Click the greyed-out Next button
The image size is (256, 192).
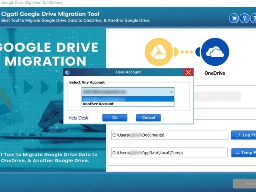point(244,184)
